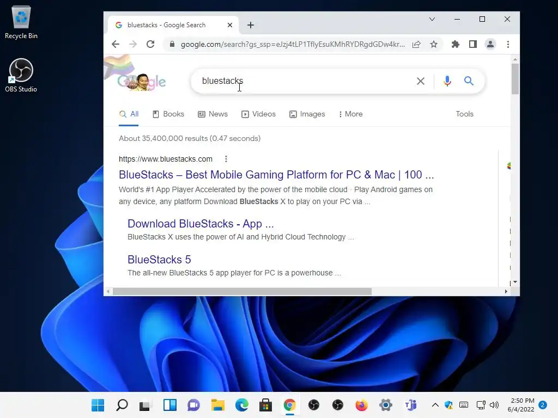558x418 pixels.
Task: Open the notification badge showing 2
Action: (x=543, y=405)
